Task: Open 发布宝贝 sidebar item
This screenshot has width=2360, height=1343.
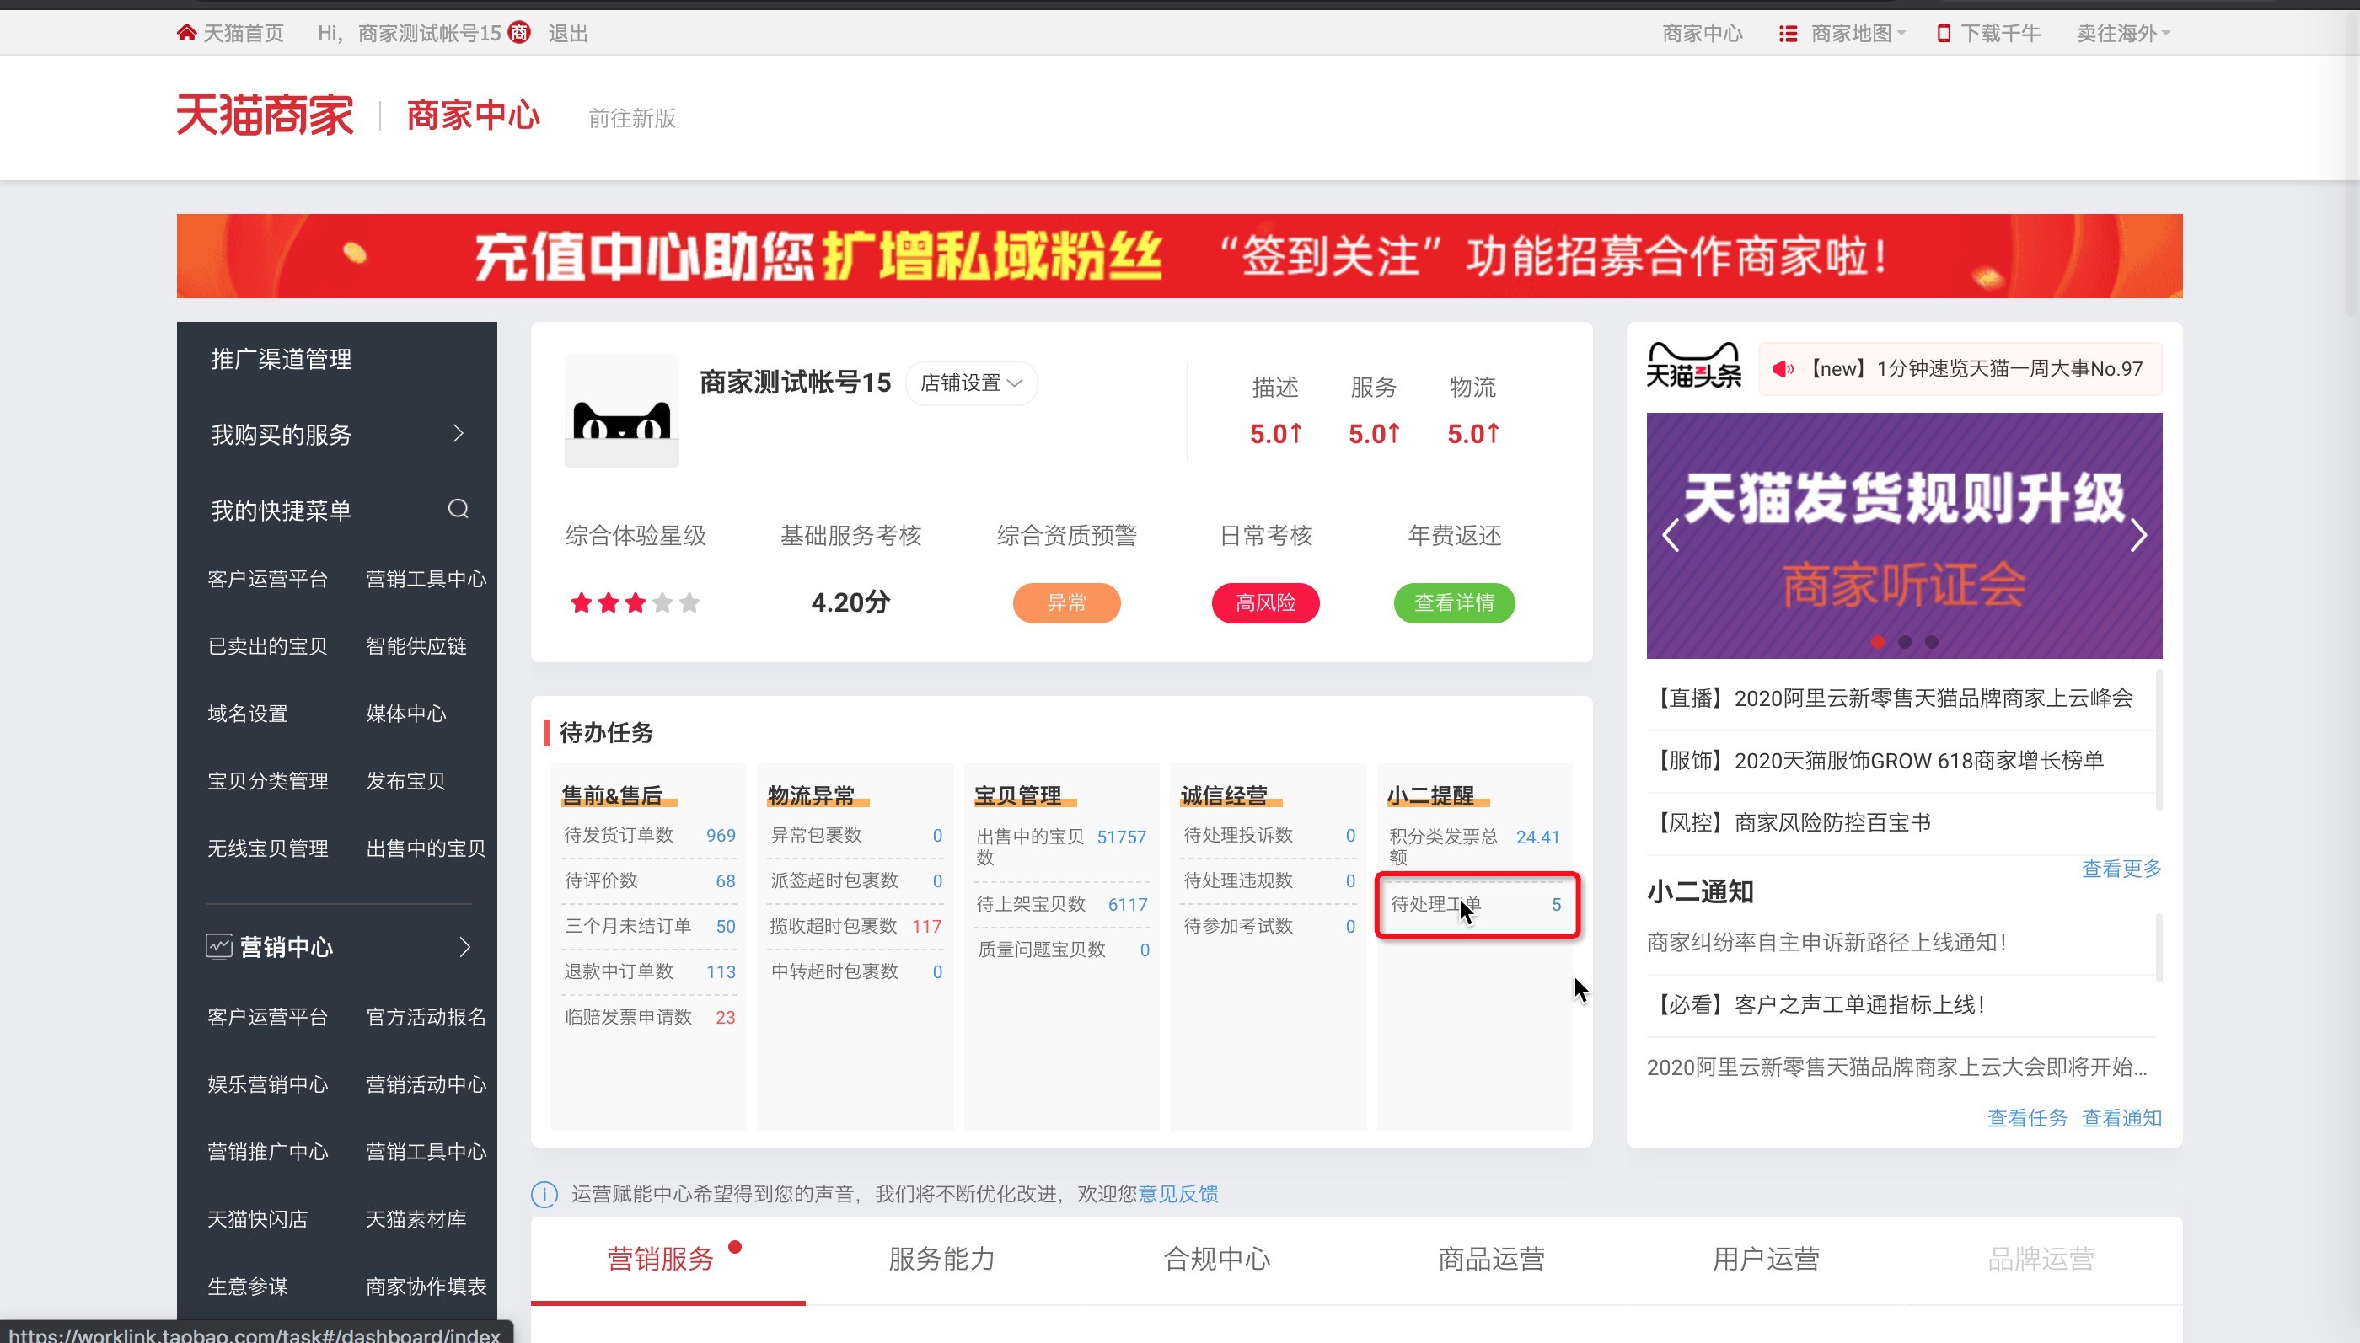Action: tap(406, 781)
